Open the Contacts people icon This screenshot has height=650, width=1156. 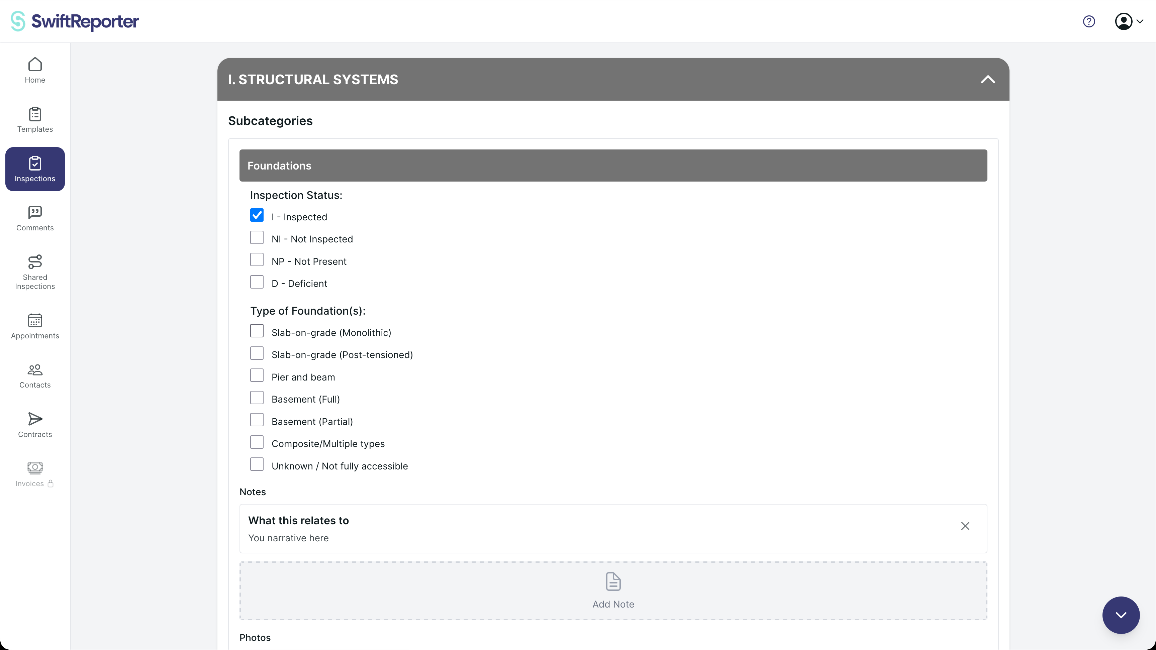35,370
